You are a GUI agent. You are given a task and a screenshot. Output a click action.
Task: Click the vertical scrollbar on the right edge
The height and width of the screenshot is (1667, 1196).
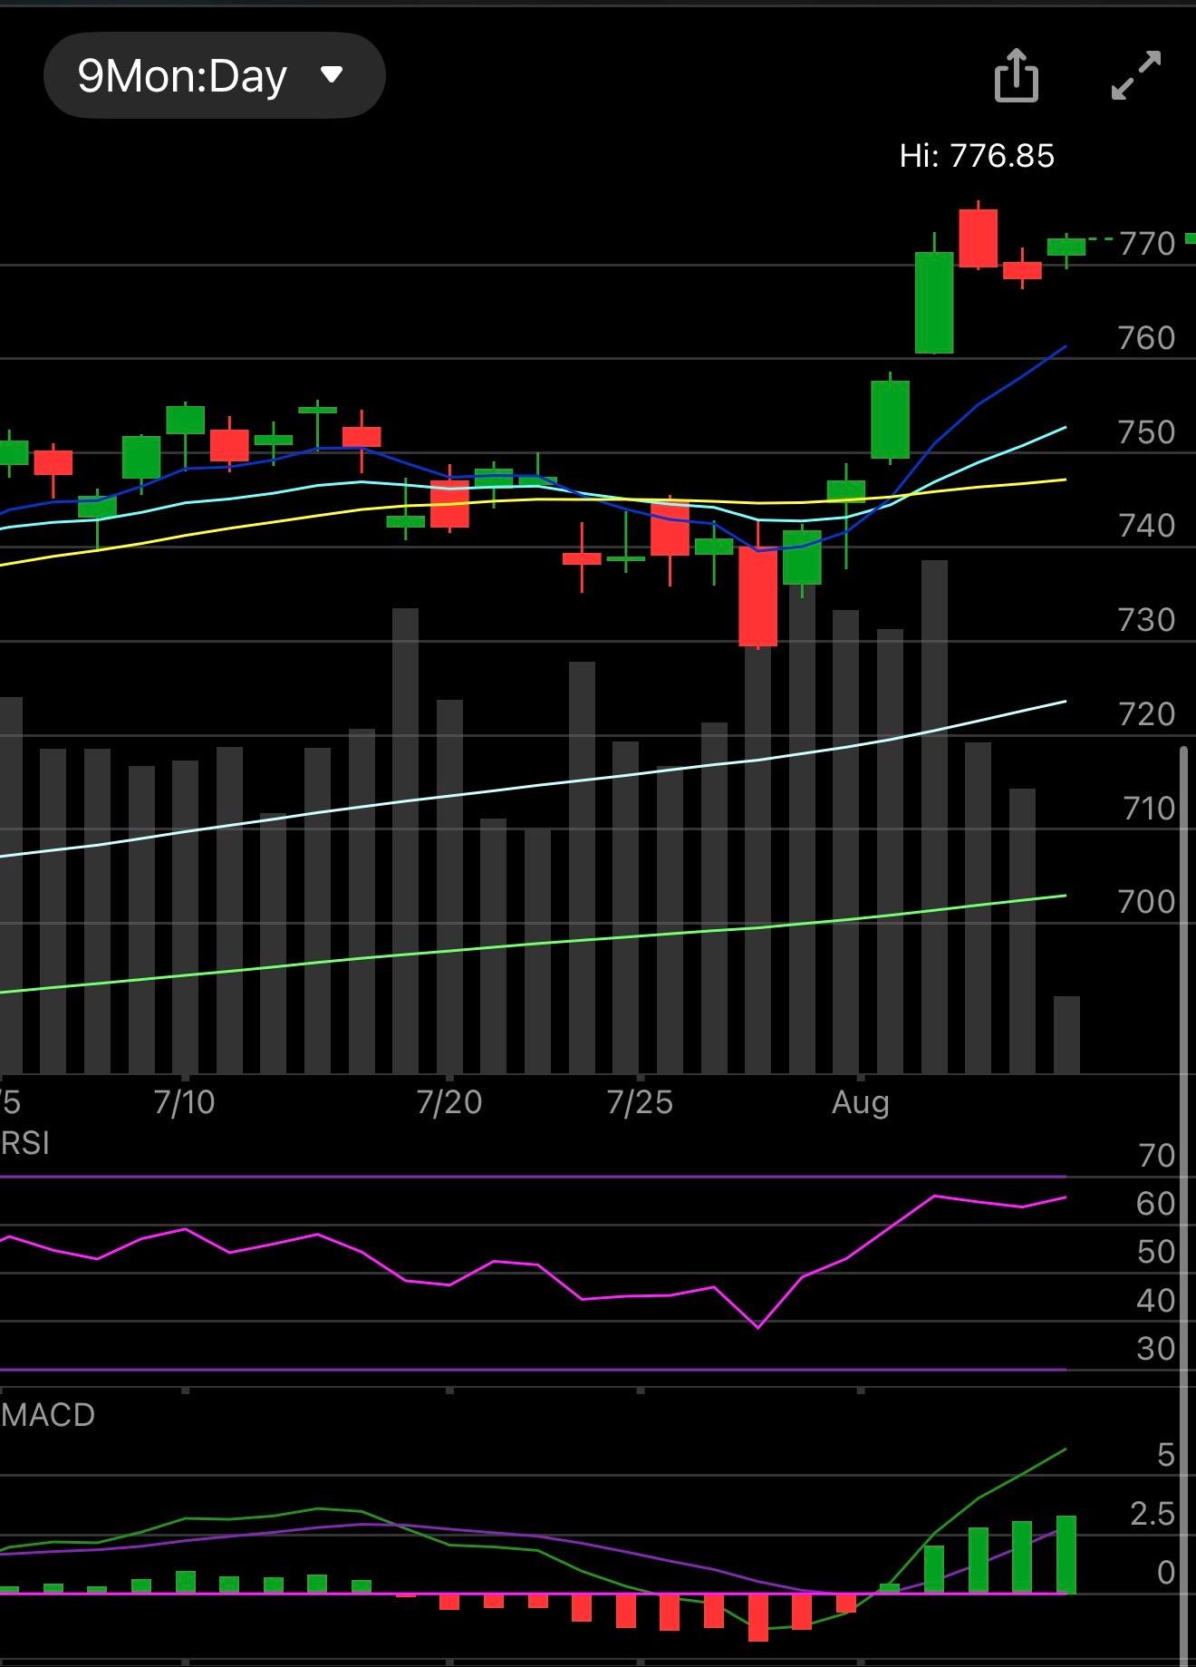coord(1184,1206)
